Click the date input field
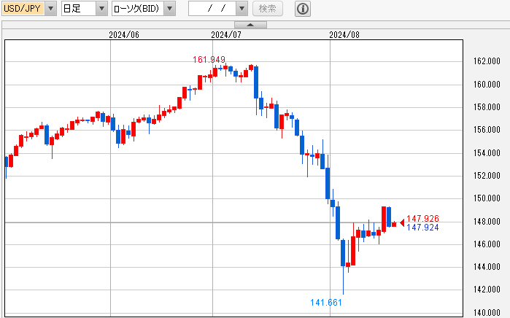The image size is (510, 318). coord(212,9)
